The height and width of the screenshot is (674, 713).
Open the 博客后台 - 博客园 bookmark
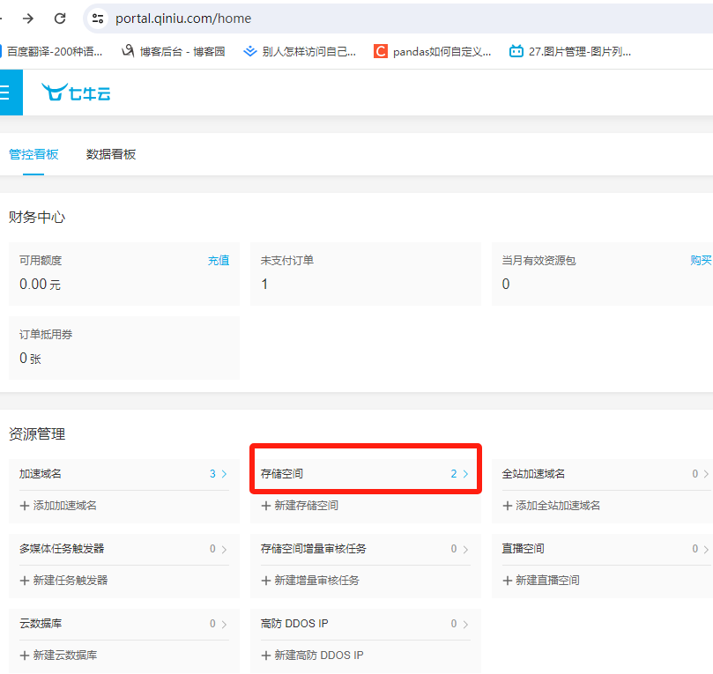tap(174, 51)
